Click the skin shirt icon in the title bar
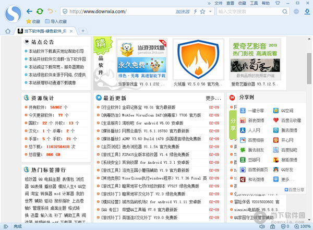This screenshot has width=313, height=230. tap(278, 3)
